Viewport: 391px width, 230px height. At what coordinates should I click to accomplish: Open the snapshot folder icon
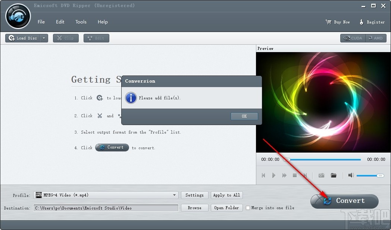click(x=333, y=175)
